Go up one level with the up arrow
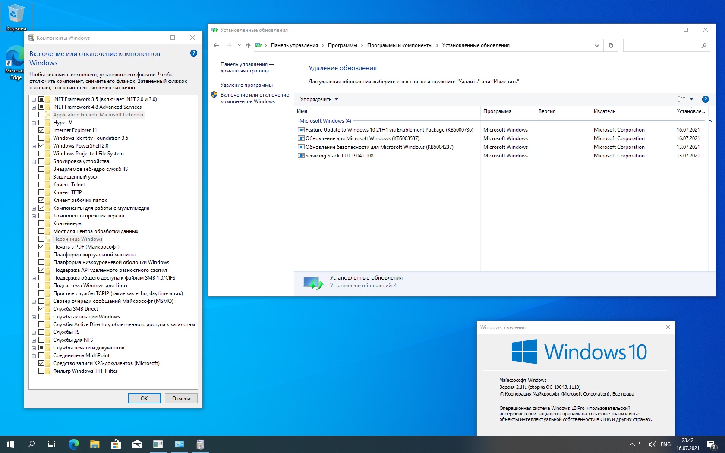 coord(248,45)
